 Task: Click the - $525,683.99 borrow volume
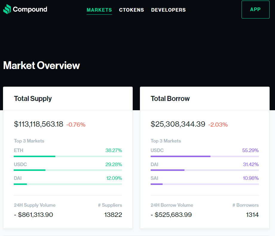click(x=171, y=215)
